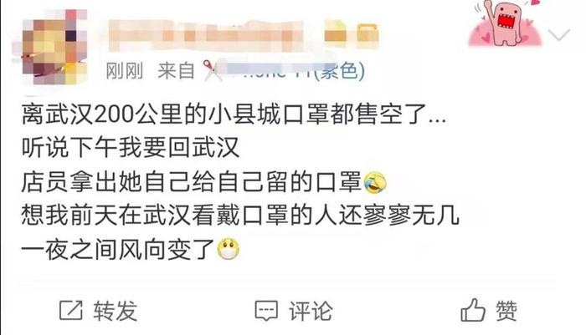The height and width of the screenshot is (335, 586).
Task: Open the blurred username profile link
Action: [208, 36]
